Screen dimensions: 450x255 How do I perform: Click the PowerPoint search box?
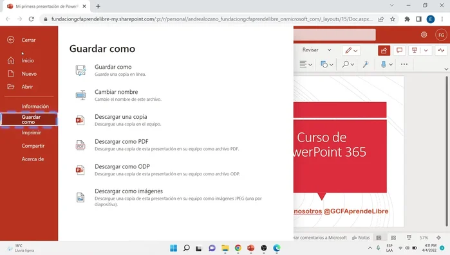click(335, 35)
